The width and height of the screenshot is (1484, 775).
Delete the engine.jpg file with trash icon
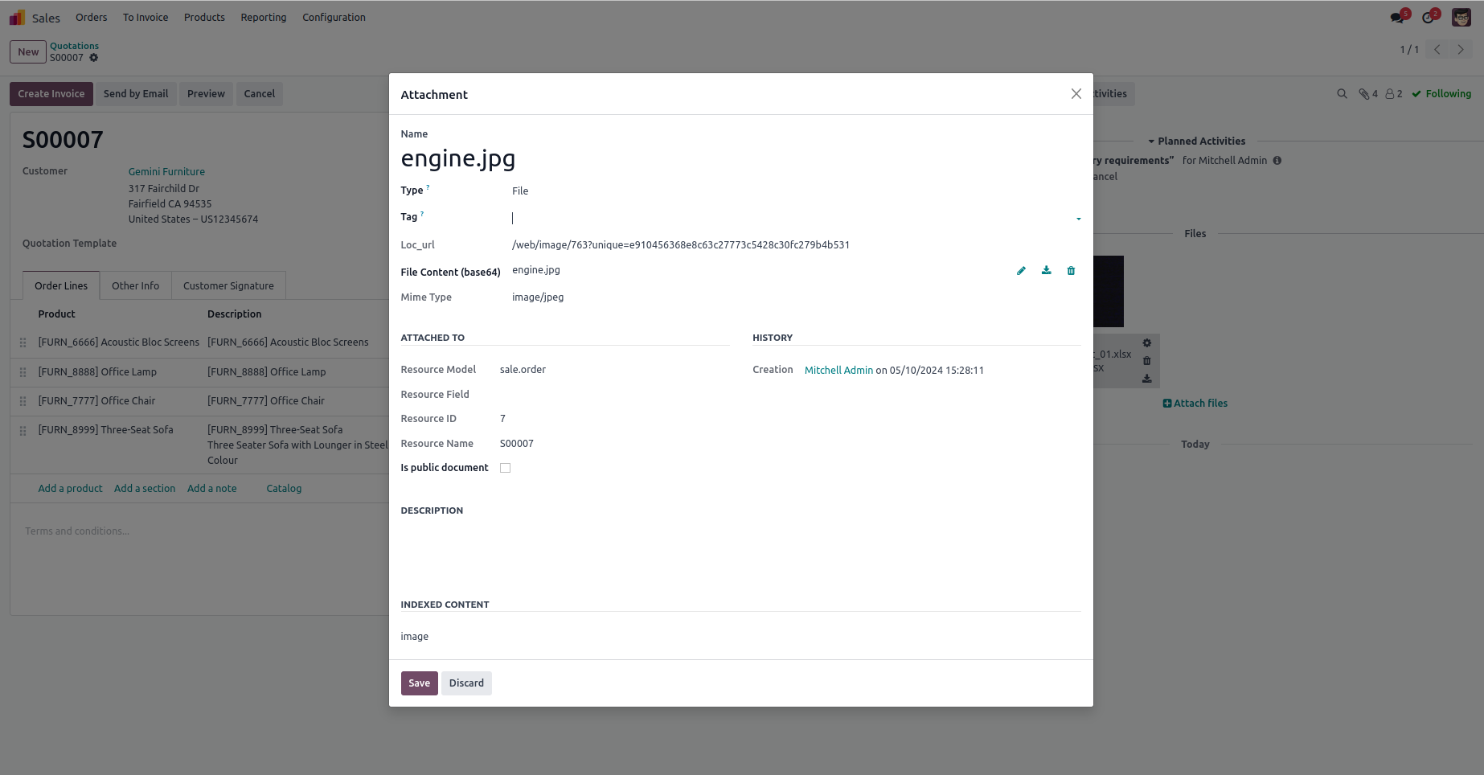pos(1071,271)
